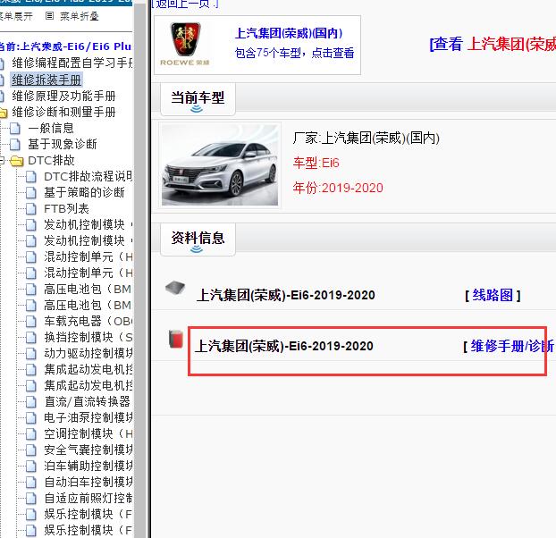
Task: Click the Roewe brand logo
Action: click(x=185, y=44)
